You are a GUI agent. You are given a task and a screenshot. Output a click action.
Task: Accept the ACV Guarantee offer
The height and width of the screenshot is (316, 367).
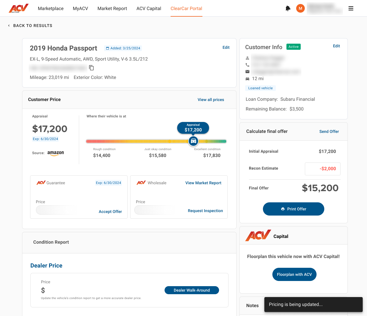point(110,212)
